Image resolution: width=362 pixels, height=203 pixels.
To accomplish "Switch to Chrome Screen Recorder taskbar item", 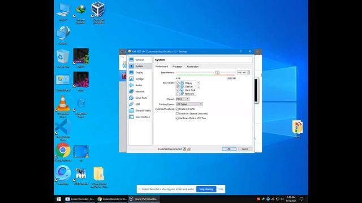I will point(111,199).
